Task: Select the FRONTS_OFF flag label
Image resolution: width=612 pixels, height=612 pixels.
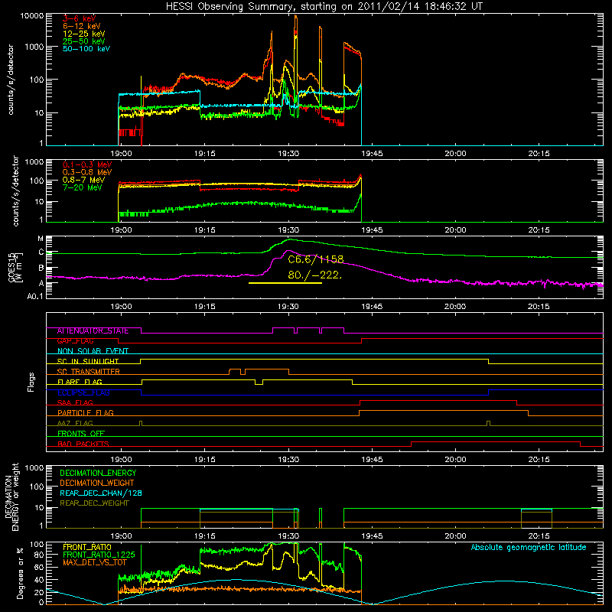Action: coord(81,434)
